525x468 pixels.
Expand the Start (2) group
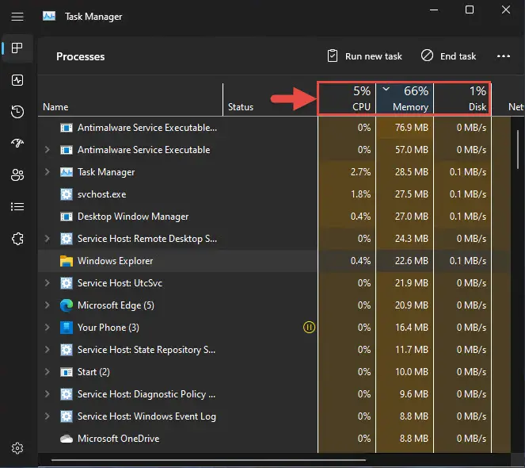coord(48,372)
